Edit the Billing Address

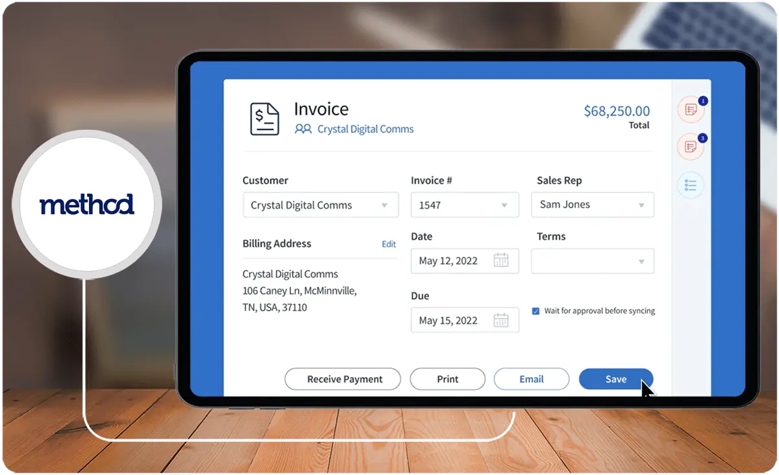(x=389, y=244)
